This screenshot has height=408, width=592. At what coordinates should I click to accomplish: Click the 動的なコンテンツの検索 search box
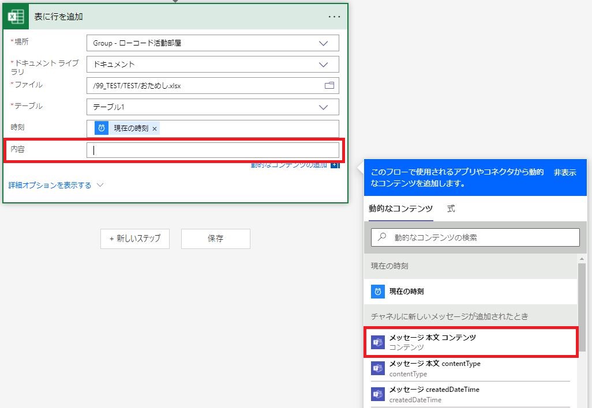475,237
